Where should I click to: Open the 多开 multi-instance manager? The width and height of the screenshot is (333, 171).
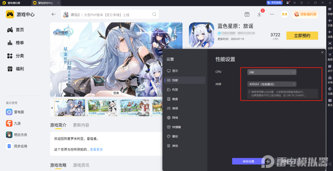330,68
